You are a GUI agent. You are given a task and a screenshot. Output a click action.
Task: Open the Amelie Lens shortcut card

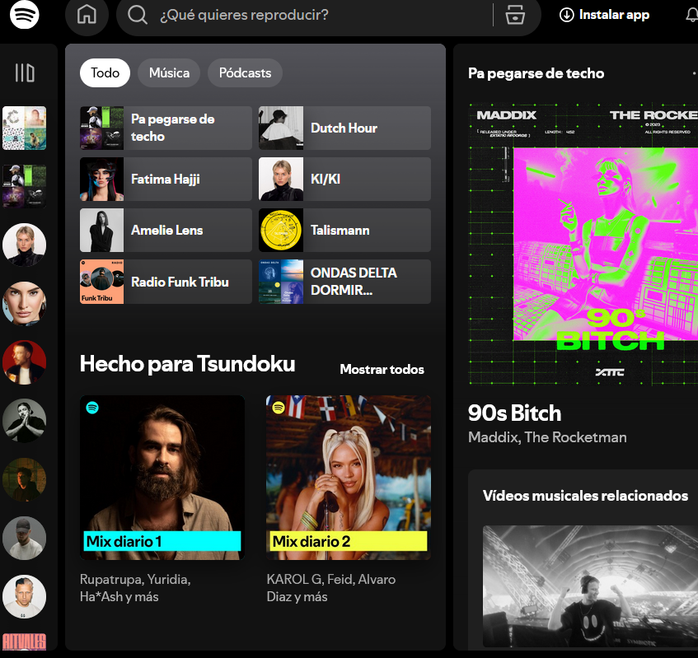pos(166,231)
